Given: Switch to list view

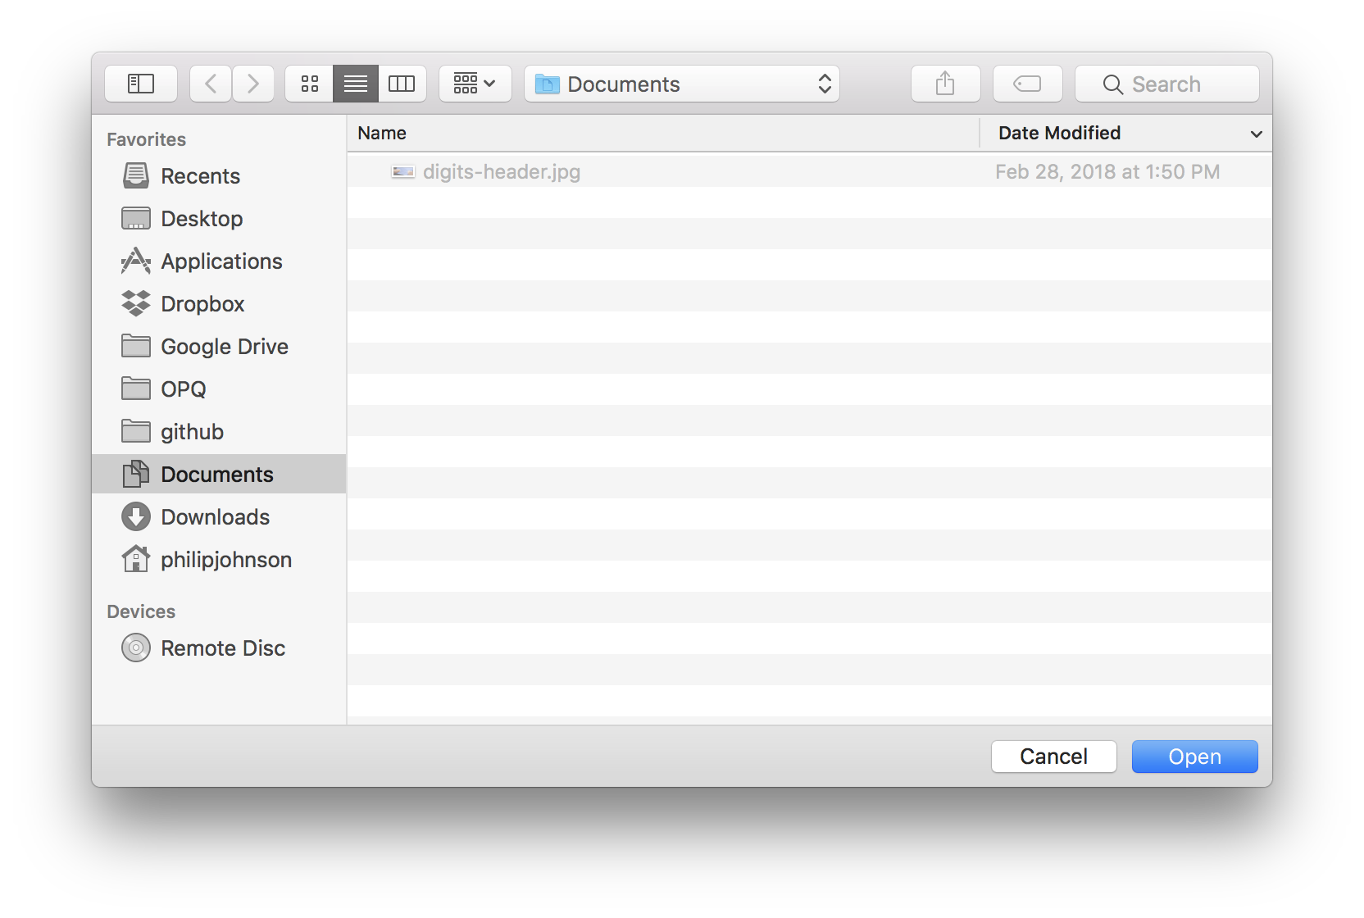Looking at the screenshot, I should click(356, 84).
